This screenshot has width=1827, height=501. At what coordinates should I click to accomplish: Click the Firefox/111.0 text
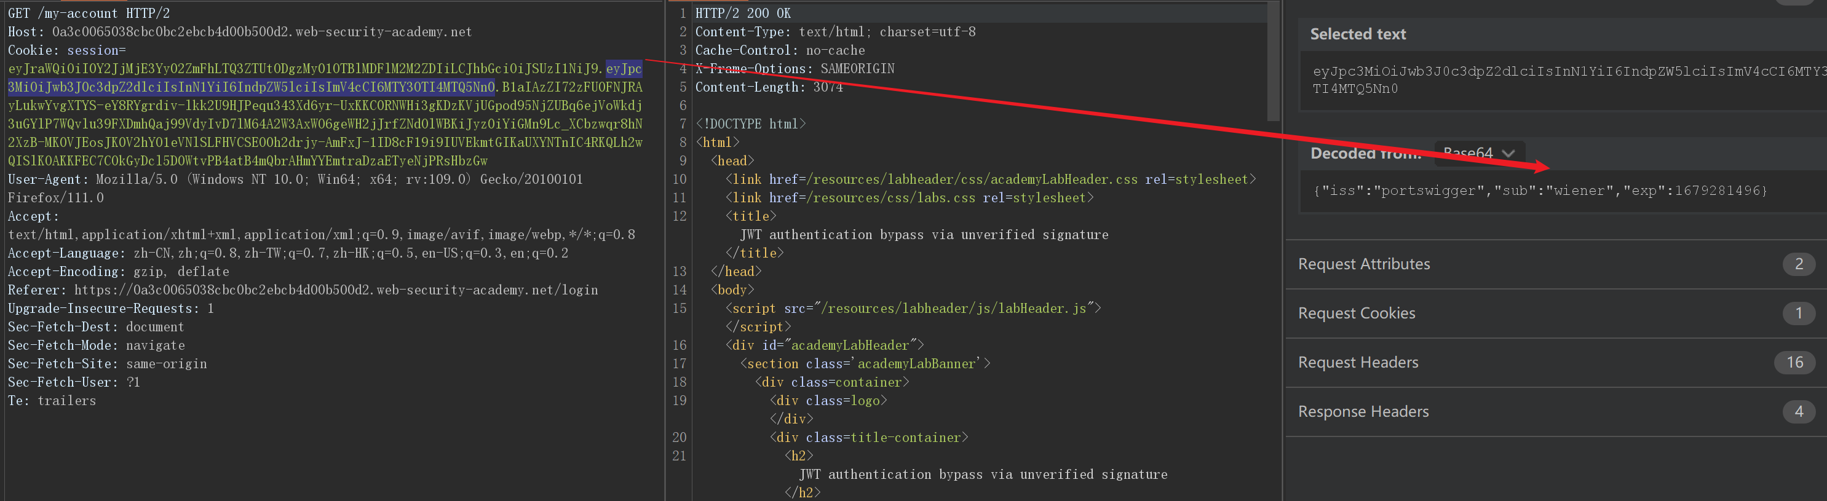[x=55, y=198]
